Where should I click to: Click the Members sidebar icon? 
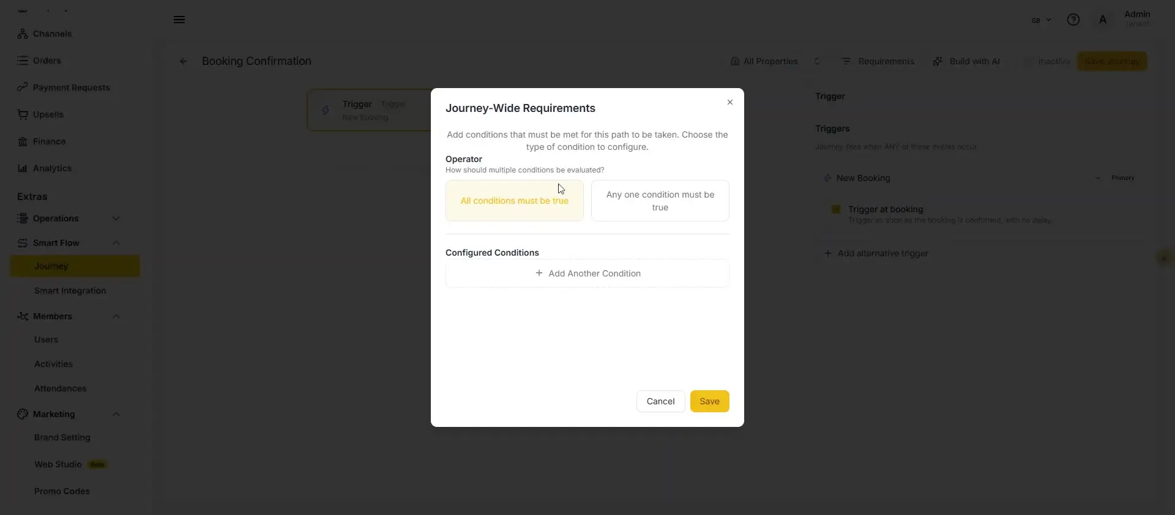(x=23, y=316)
